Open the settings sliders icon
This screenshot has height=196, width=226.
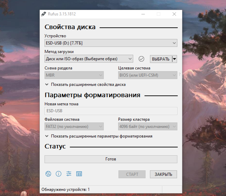click(69, 174)
